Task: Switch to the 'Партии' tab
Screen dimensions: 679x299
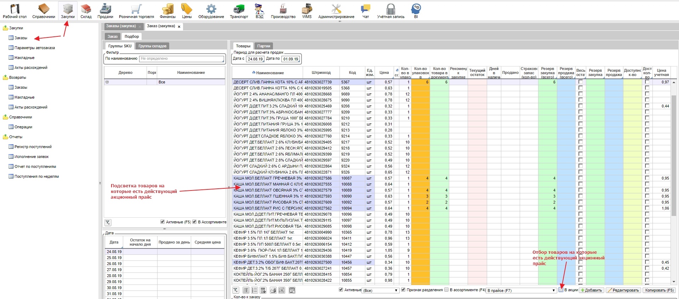Action: (263, 46)
